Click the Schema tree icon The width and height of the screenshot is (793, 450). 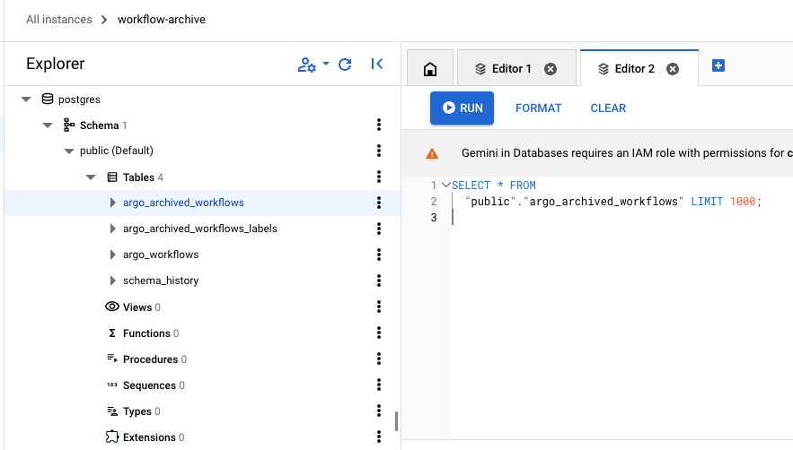pyautogui.click(x=69, y=125)
